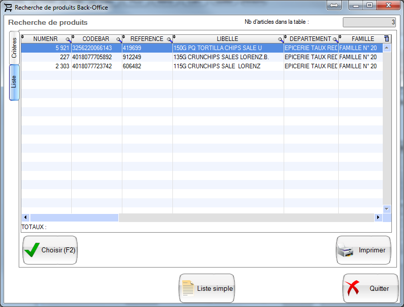This screenshot has width=404, height=307.
Task: Click the sort arrows icon left of LIBELLE header
Action: (174, 37)
